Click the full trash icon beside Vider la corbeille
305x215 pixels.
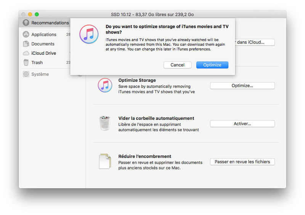tap(105, 123)
